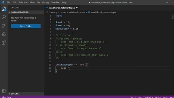The image size is (174, 98).
Task: Open the Debug view bug icon
Action: pos(4,34)
